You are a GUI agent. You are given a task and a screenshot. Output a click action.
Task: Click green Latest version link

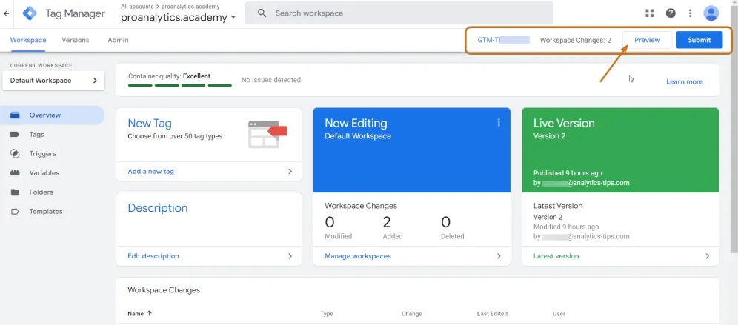[556, 256]
